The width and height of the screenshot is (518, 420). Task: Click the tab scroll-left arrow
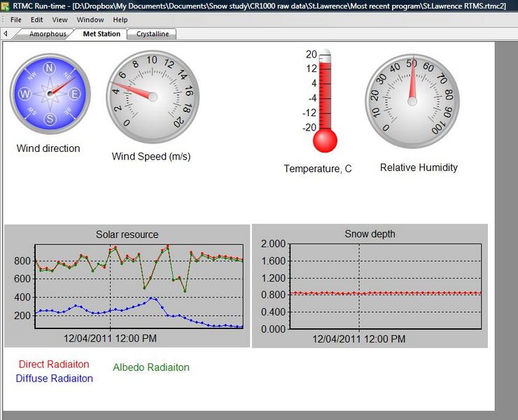click(x=6, y=34)
